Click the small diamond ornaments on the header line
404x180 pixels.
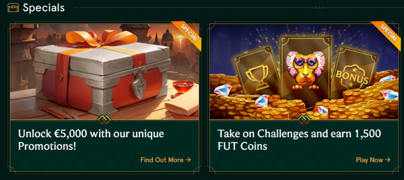(x=320, y=8)
